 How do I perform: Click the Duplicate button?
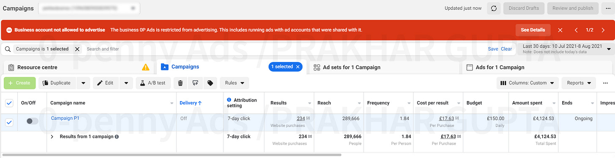point(57,83)
